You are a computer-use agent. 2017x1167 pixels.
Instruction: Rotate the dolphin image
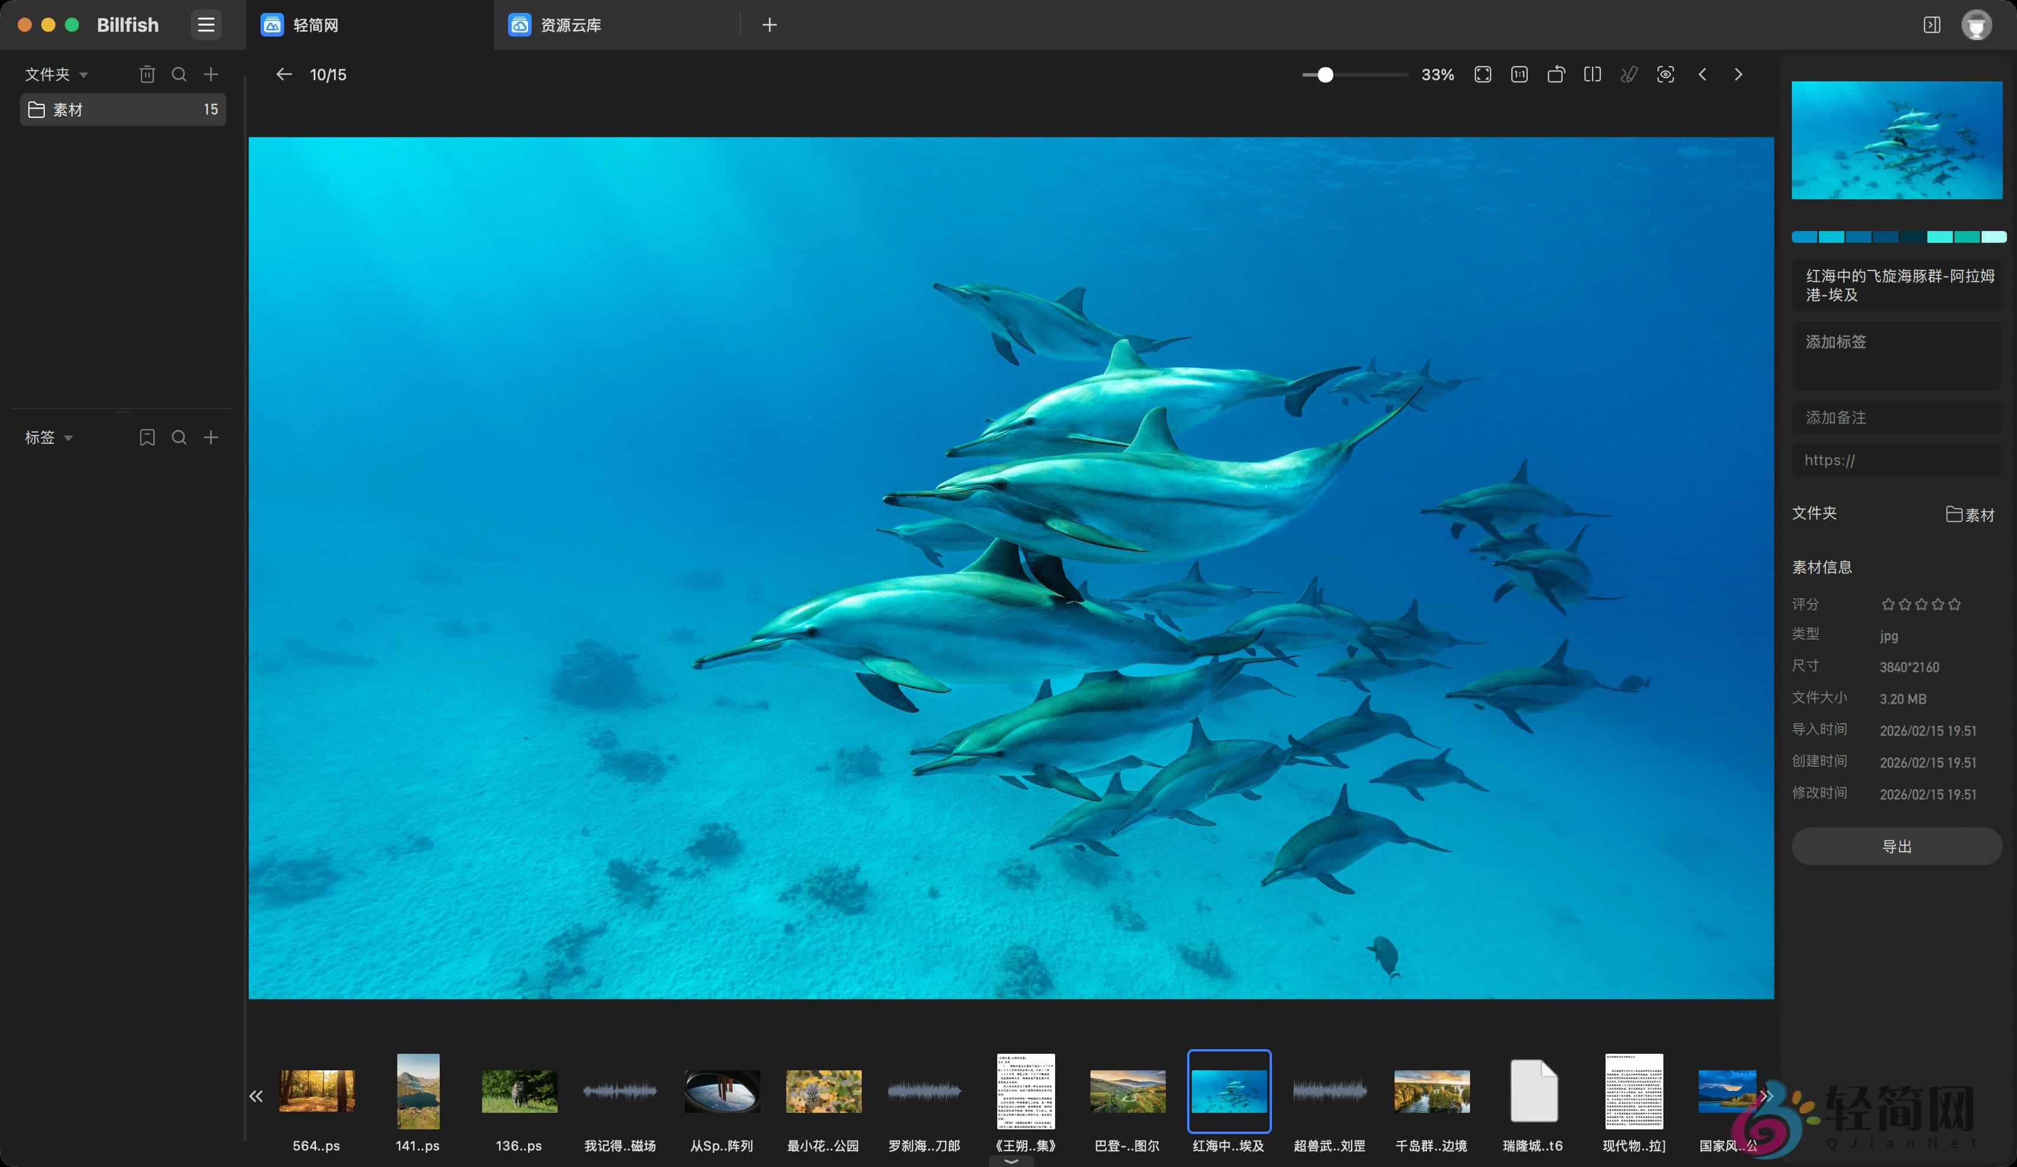[1557, 74]
